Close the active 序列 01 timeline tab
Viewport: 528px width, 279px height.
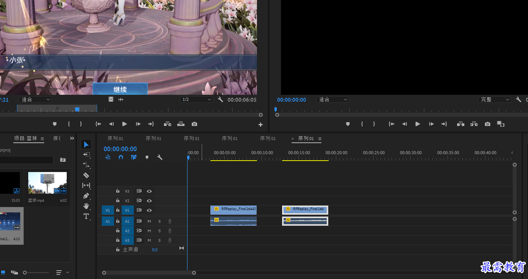293,139
